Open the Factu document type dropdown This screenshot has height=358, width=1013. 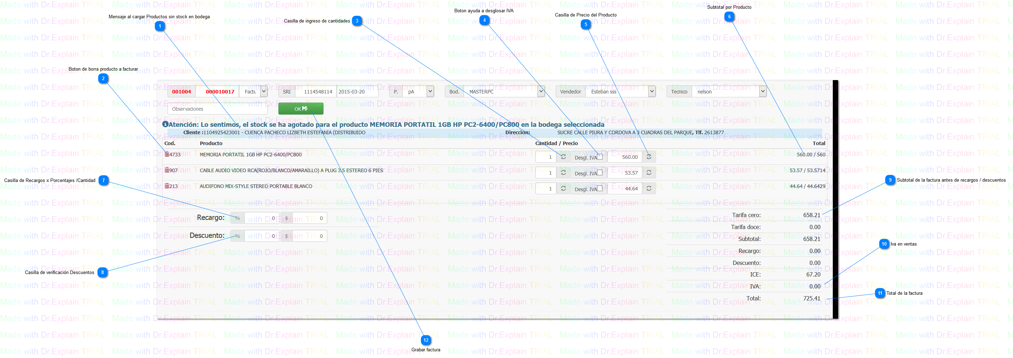pos(264,91)
